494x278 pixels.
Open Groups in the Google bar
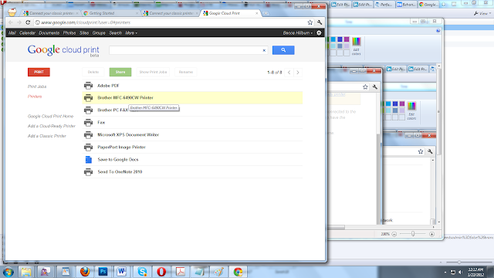[x=99, y=32]
